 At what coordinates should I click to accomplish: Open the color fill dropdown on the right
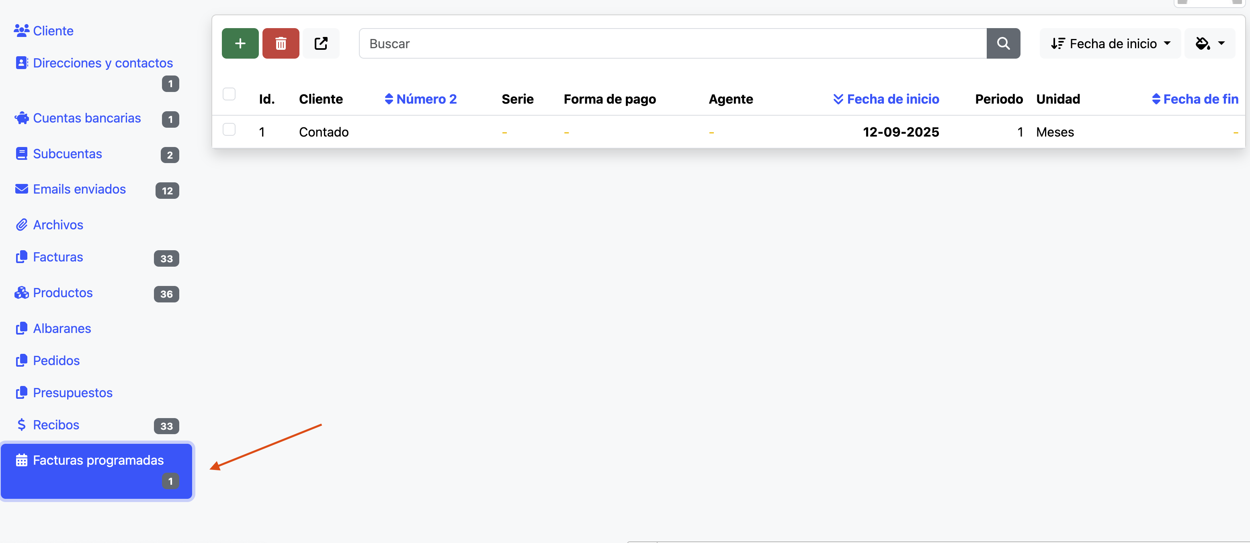pos(1209,43)
